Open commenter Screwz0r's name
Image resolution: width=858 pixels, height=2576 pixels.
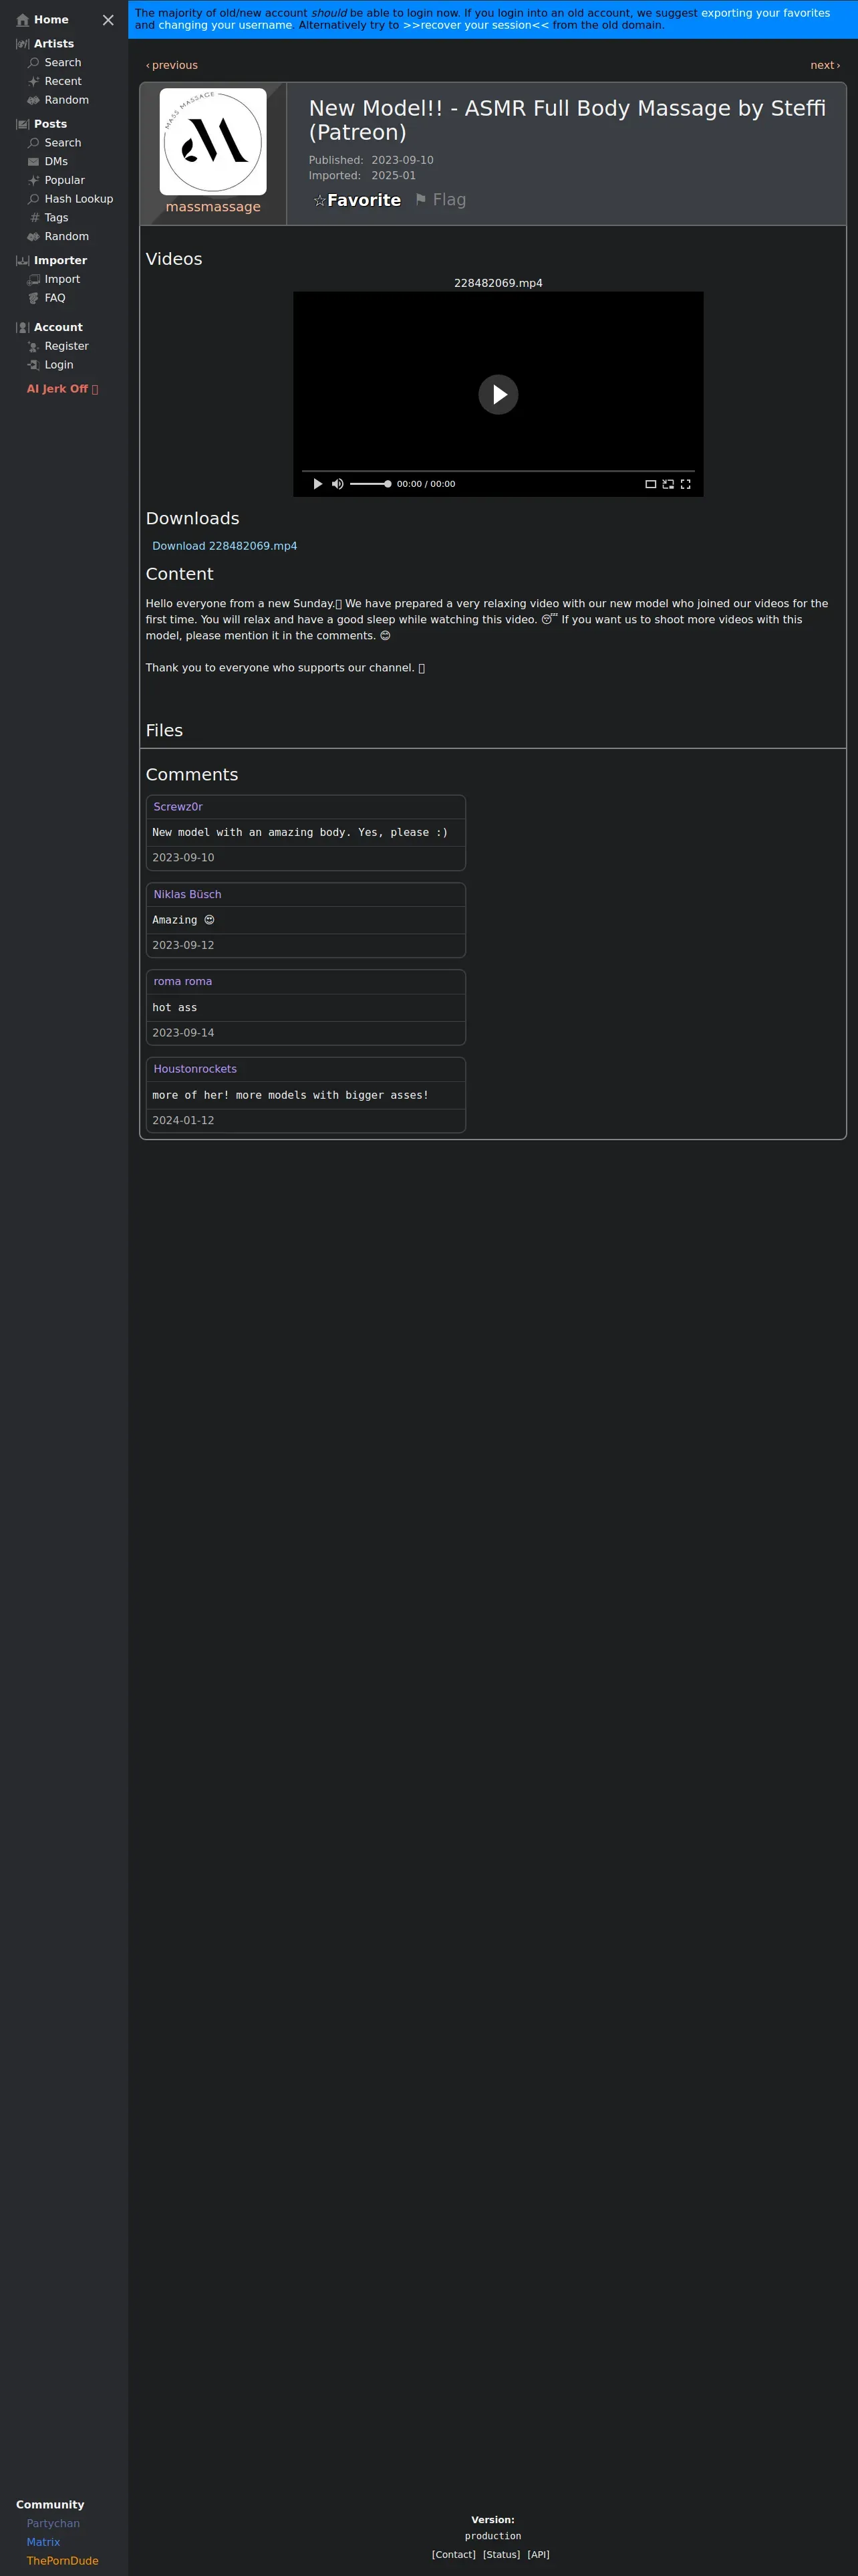click(x=178, y=807)
